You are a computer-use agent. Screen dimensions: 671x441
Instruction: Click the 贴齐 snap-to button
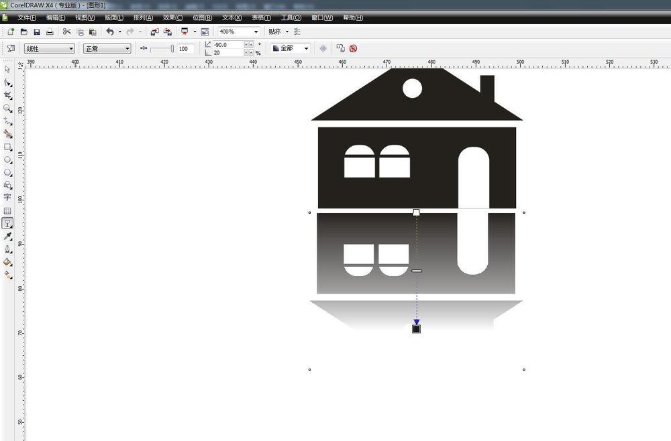click(275, 31)
